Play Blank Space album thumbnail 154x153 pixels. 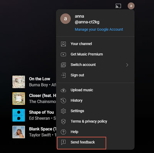[19, 132]
